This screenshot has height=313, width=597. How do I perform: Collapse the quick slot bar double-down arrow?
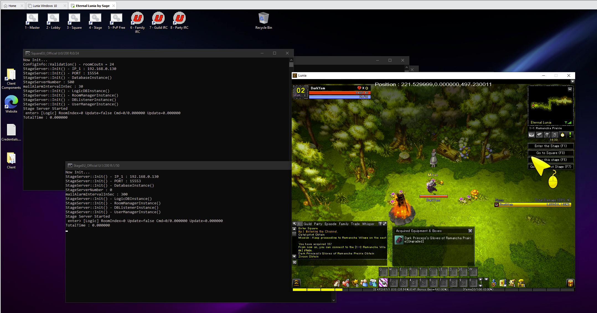(486, 279)
